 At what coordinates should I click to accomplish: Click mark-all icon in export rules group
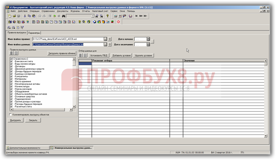tap(11, 53)
